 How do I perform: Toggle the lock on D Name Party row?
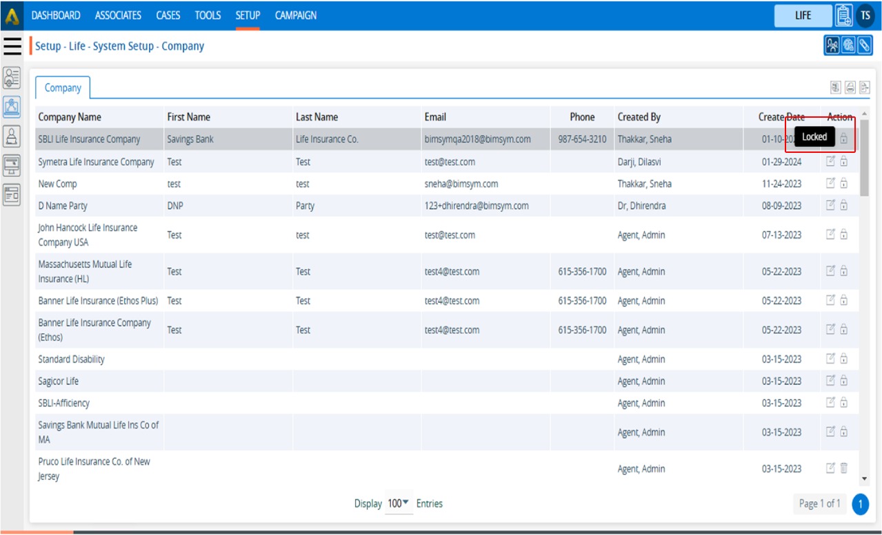coord(843,205)
